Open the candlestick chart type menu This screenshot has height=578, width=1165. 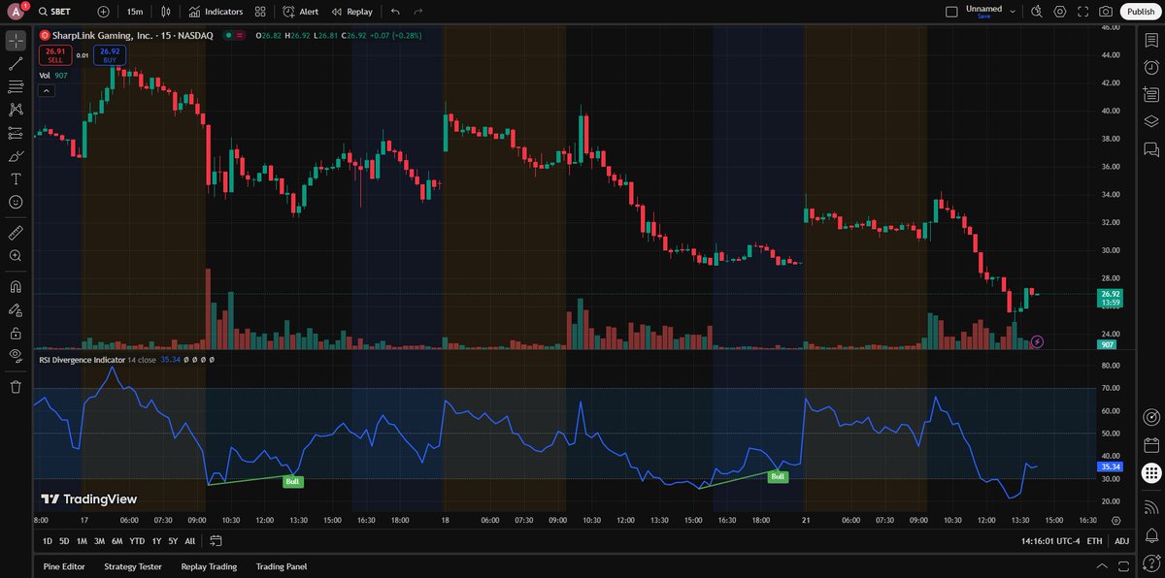tap(166, 12)
